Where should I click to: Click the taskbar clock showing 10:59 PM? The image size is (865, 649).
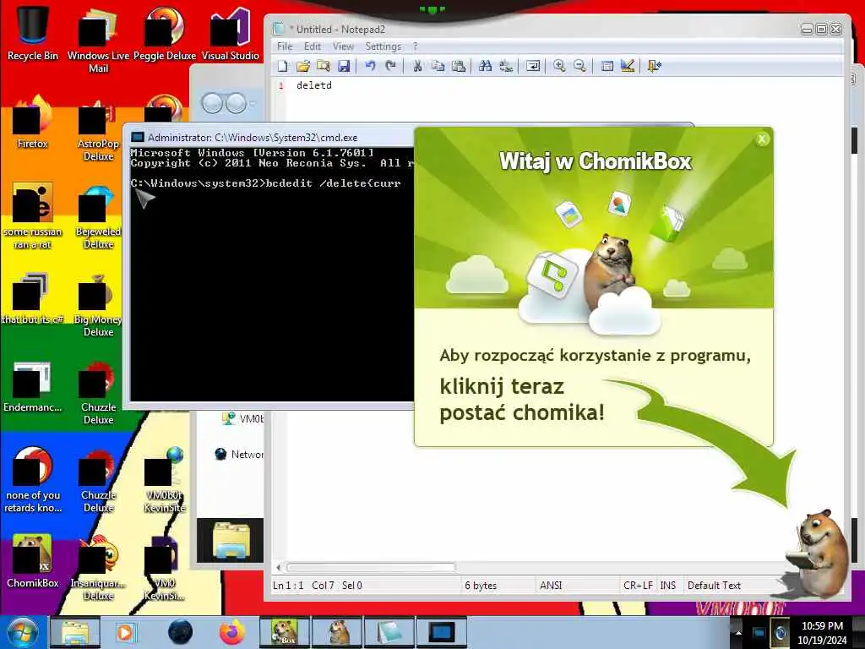point(822,633)
